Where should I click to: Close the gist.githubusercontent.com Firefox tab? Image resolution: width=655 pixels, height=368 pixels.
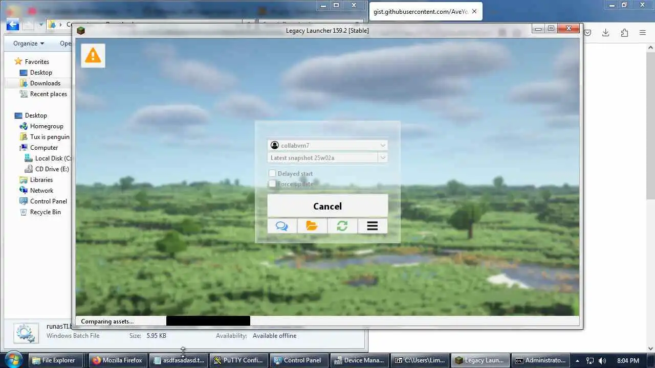(x=474, y=11)
